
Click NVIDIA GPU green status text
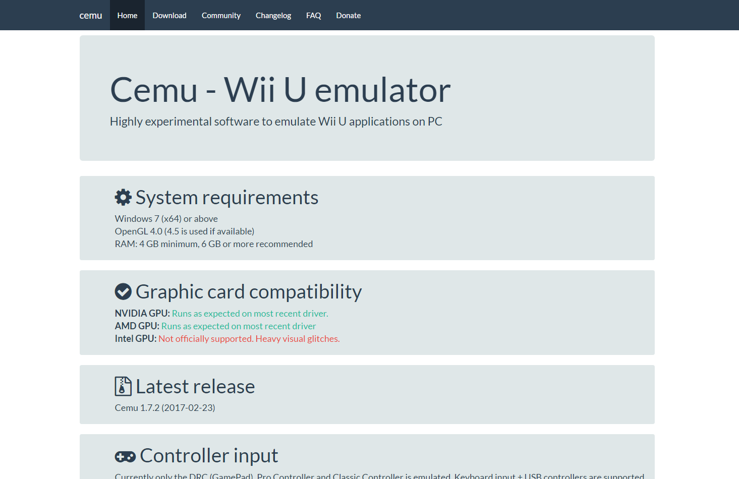click(250, 314)
